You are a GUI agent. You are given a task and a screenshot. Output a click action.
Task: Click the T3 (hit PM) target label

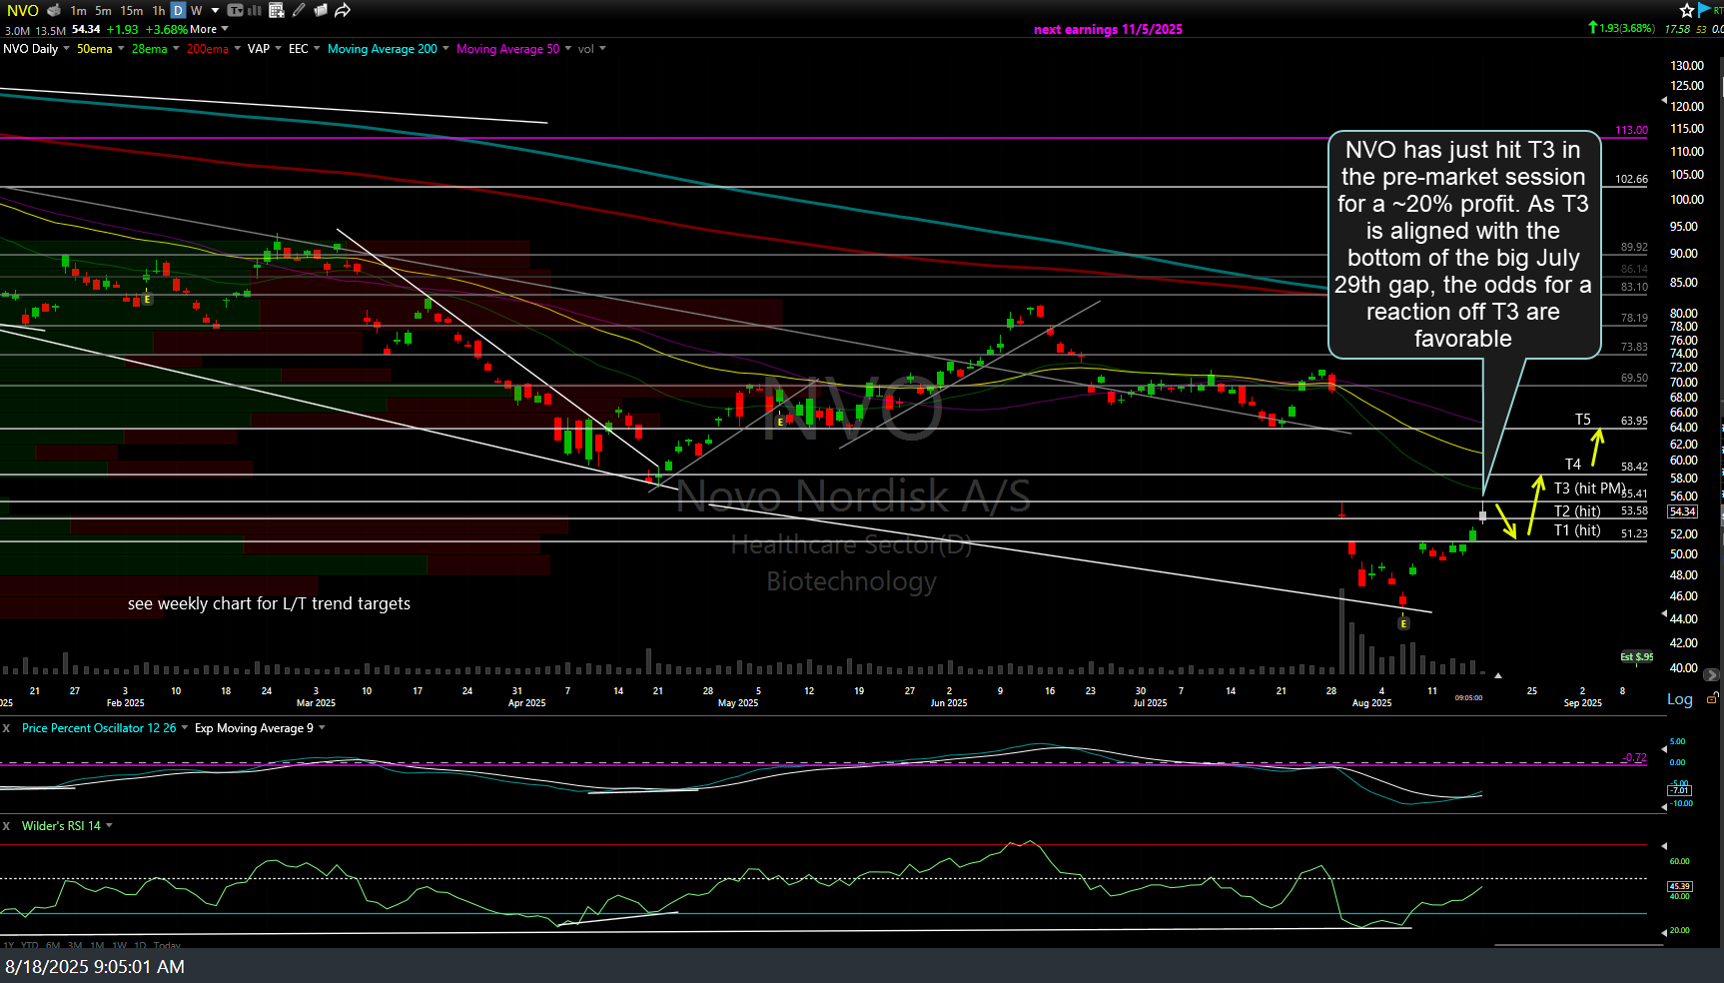(1590, 489)
